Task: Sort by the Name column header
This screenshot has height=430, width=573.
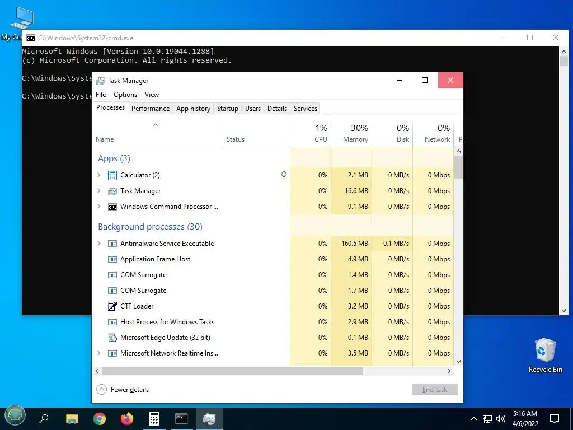Action: [157, 134]
